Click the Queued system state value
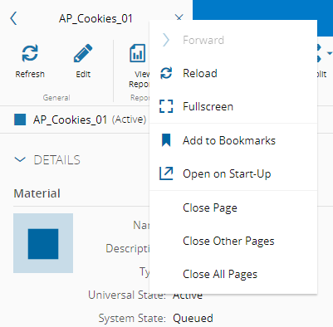The image size is (333, 327). [193, 318]
